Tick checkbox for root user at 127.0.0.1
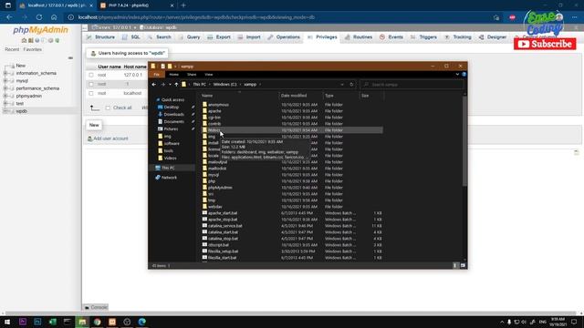 point(91,75)
